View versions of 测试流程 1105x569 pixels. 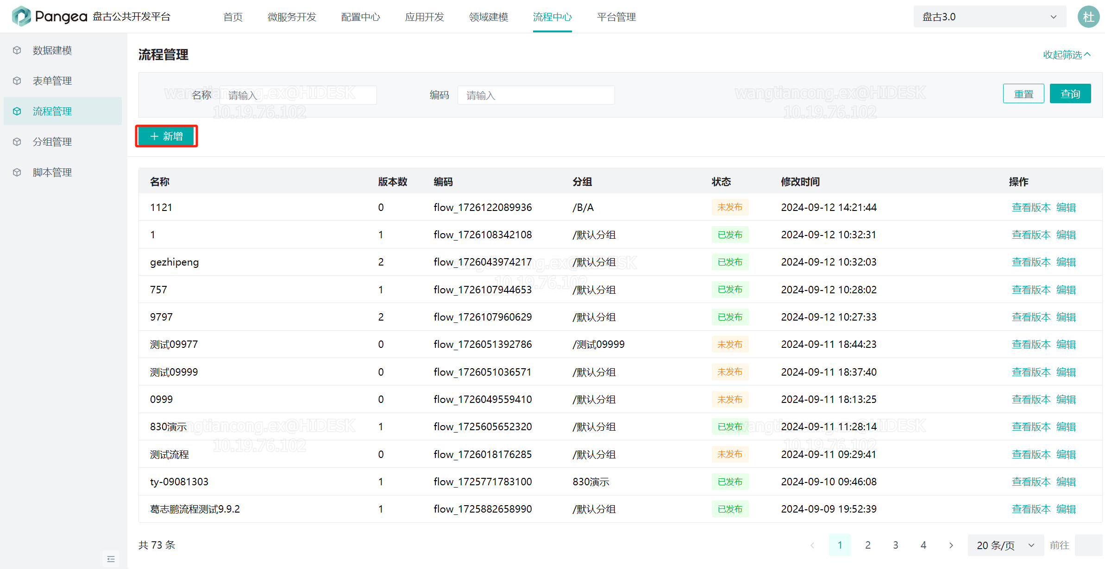click(1031, 454)
